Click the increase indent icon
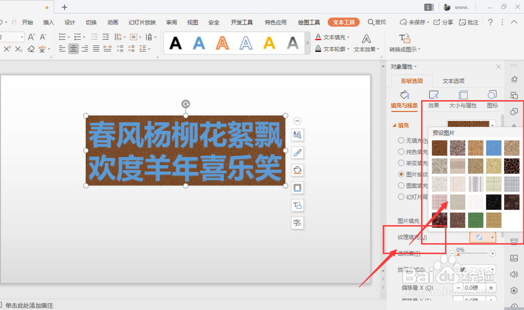The height and width of the screenshot is (310, 524). tap(106, 37)
